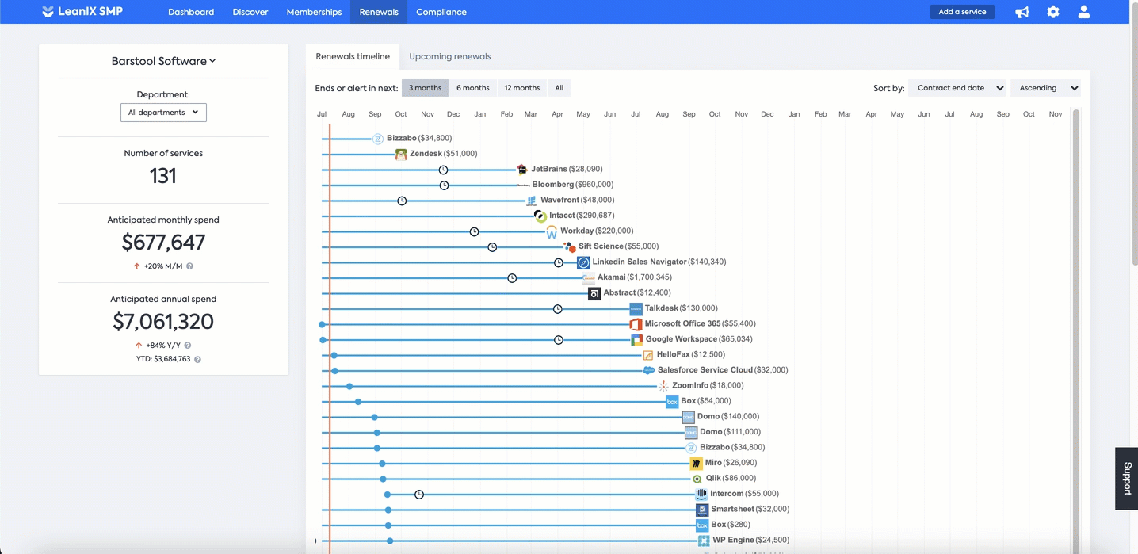
Task: Click help icon next to +84% Y/Y
Action: [188, 346]
